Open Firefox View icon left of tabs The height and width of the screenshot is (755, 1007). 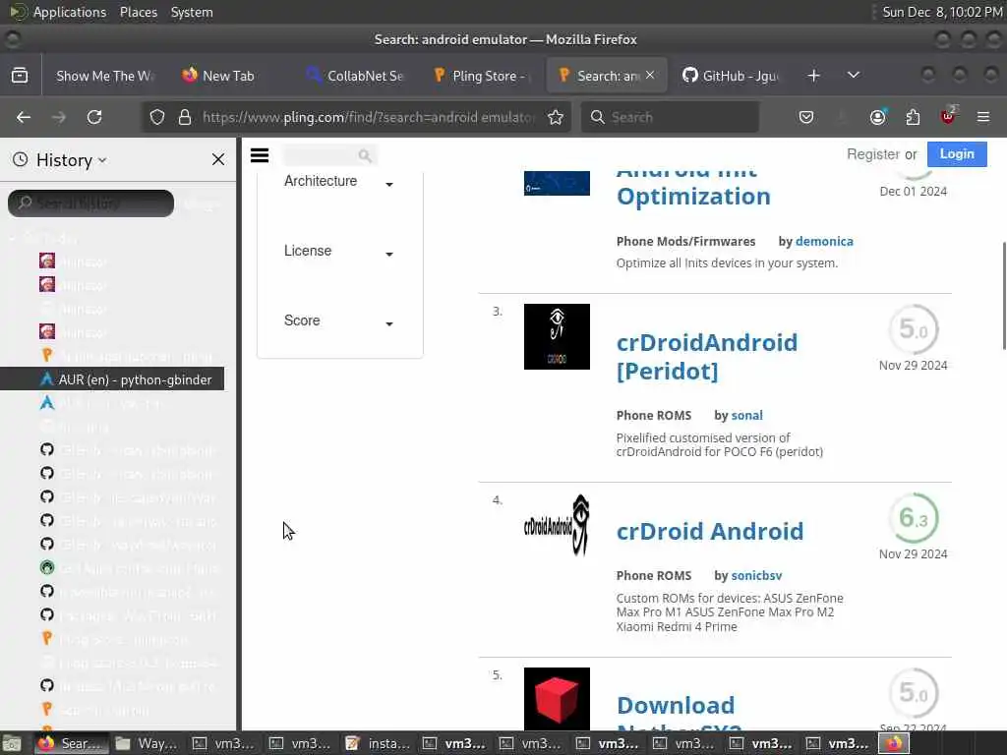click(x=20, y=75)
